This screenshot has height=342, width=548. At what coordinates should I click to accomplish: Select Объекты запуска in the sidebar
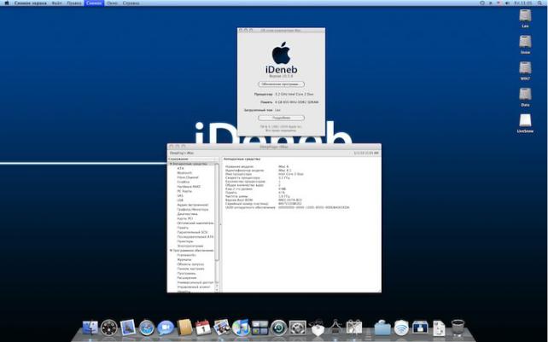(x=190, y=264)
